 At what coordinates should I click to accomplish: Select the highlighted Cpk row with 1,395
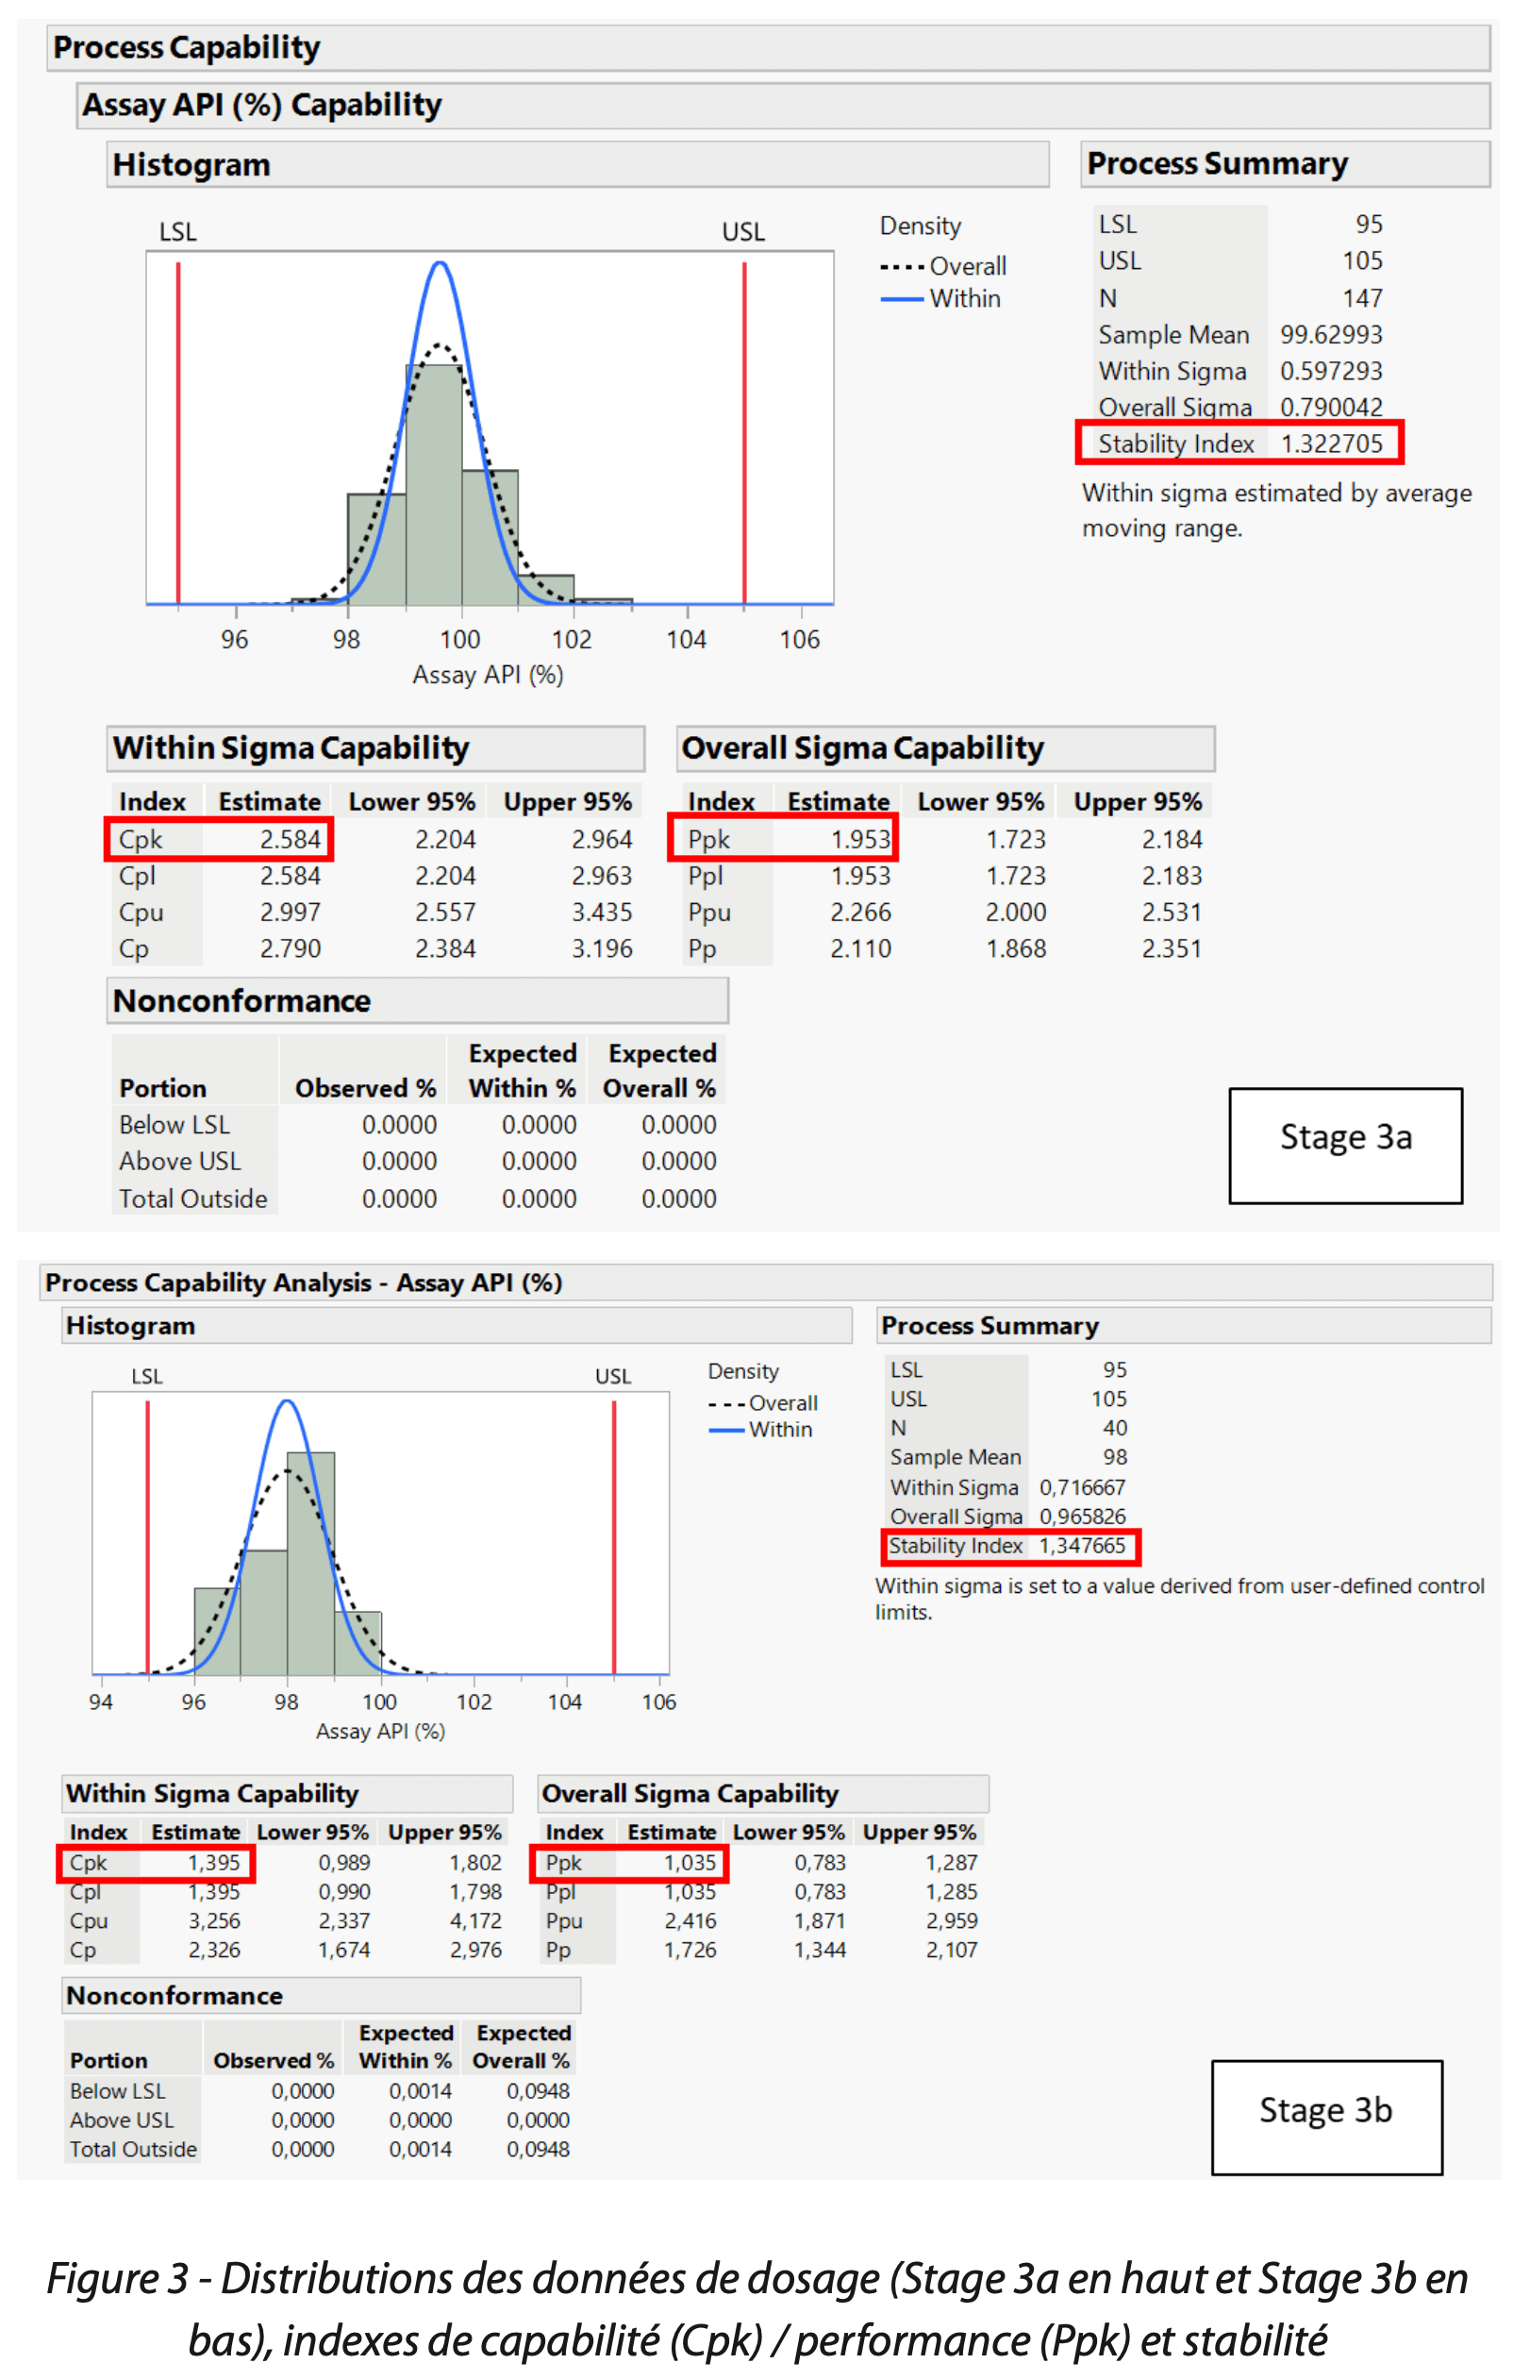(156, 1862)
